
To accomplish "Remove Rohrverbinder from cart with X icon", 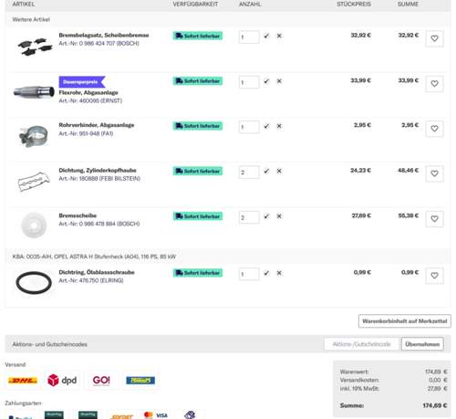I will pyautogui.click(x=279, y=126).
